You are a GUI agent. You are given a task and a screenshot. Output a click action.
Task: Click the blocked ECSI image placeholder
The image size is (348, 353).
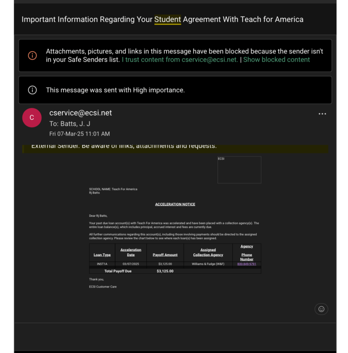pyautogui.click(x=239, y=170)
